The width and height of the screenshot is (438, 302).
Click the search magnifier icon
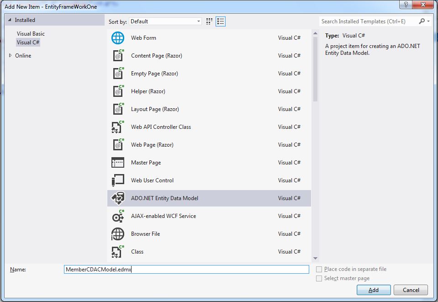pos(422,21)
